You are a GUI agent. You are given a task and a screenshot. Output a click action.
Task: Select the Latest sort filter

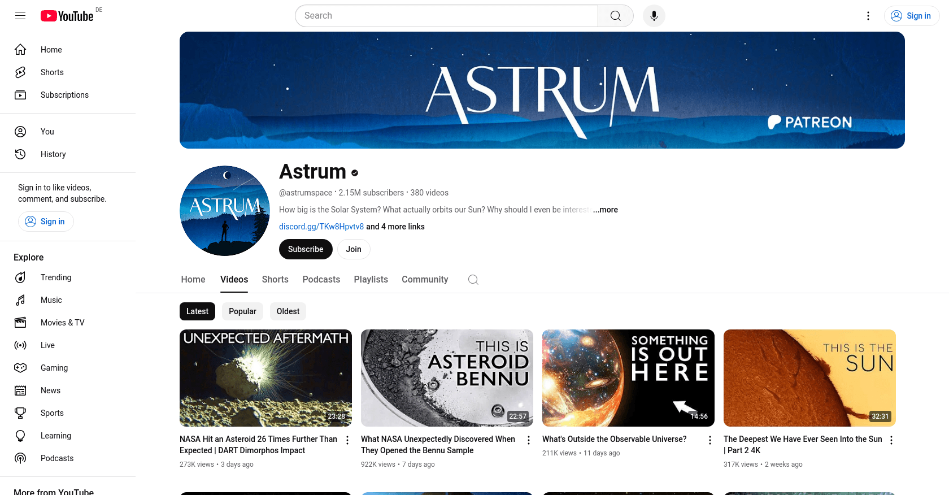tap(197, 311)
